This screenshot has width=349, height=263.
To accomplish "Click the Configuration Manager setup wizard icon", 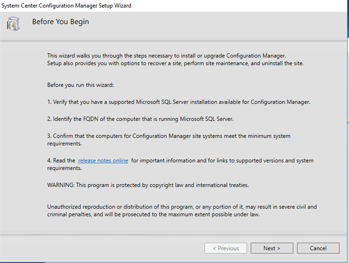I will (13, 24).
